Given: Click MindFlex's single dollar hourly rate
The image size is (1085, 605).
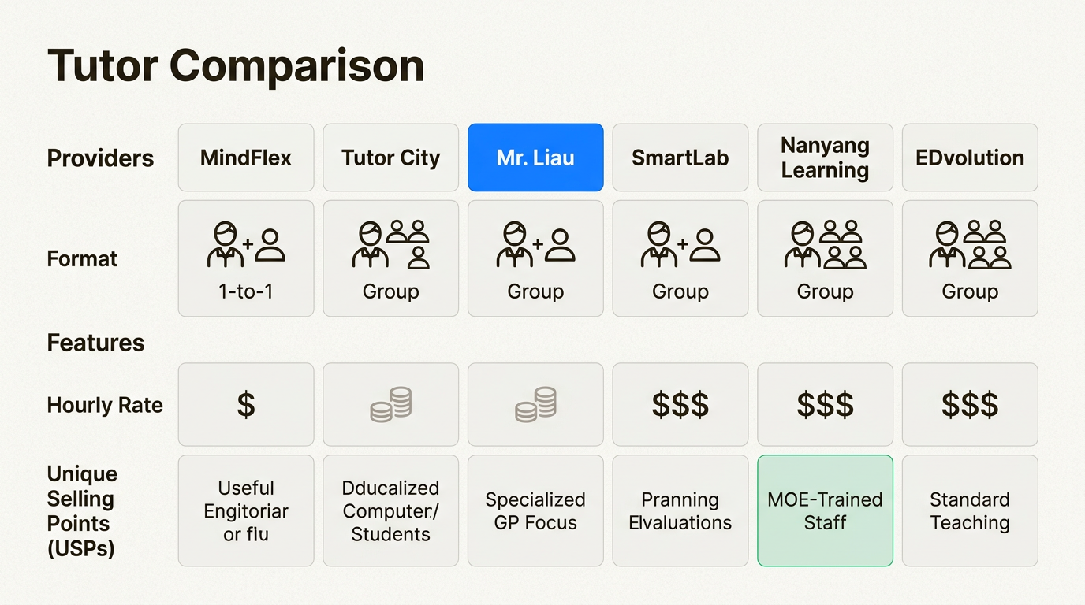Looking at the screenshot, I should tap(246, 405).
